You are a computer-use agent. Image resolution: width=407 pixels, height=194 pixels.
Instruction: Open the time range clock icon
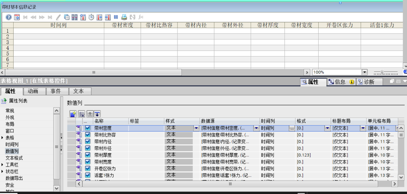click(x=91, y=17)
